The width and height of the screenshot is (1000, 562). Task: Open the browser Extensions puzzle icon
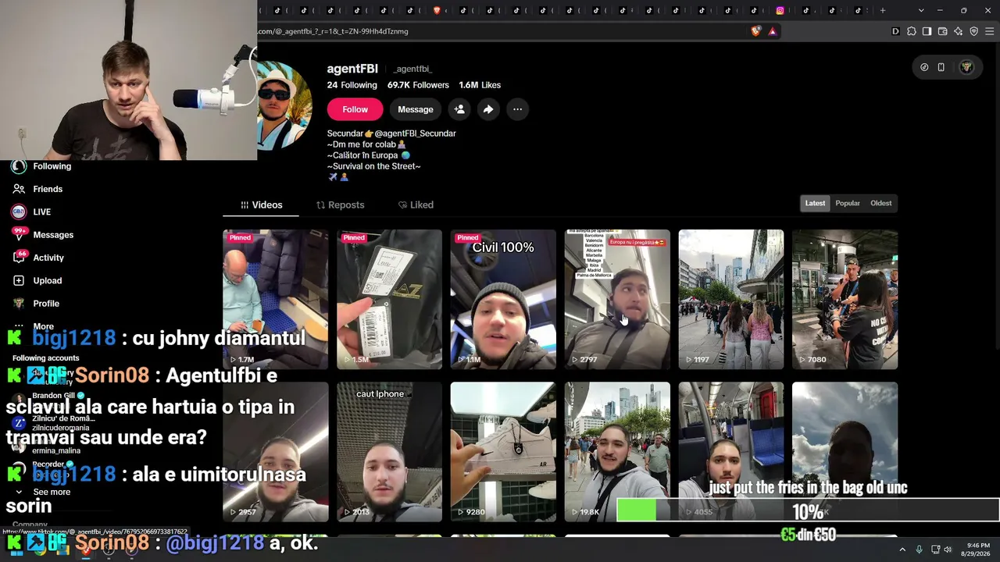pos(911,31)
